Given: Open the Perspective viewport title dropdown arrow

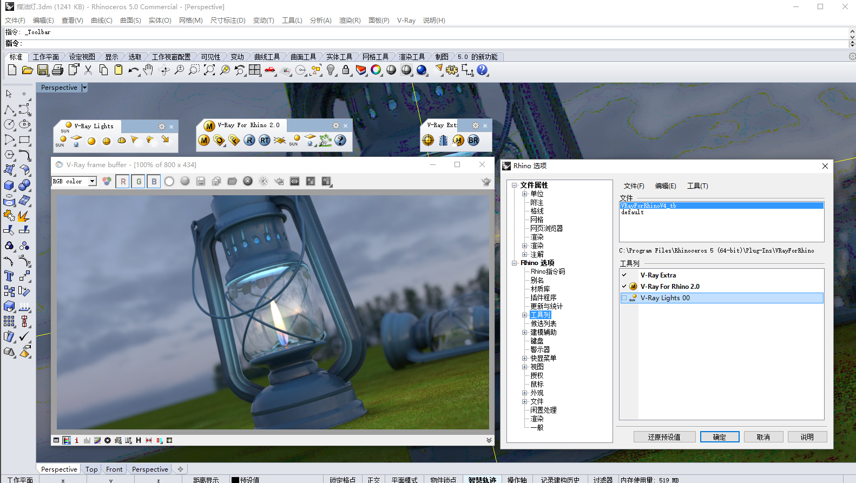Looking at the screenshot, I should point(84,88).
